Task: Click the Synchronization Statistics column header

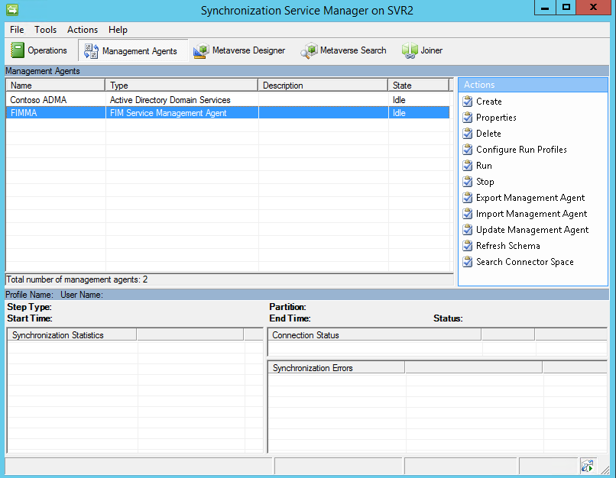Action: [72, 334]
